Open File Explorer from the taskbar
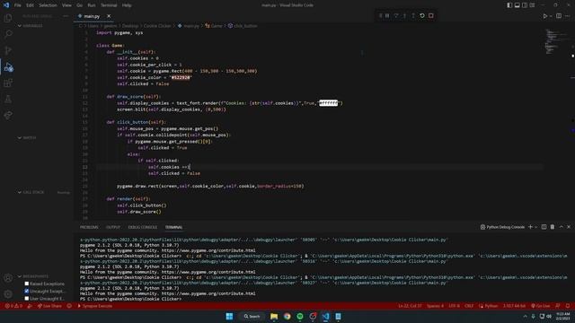The width and height of the screenshot is (575, 323). click(274, 316)
